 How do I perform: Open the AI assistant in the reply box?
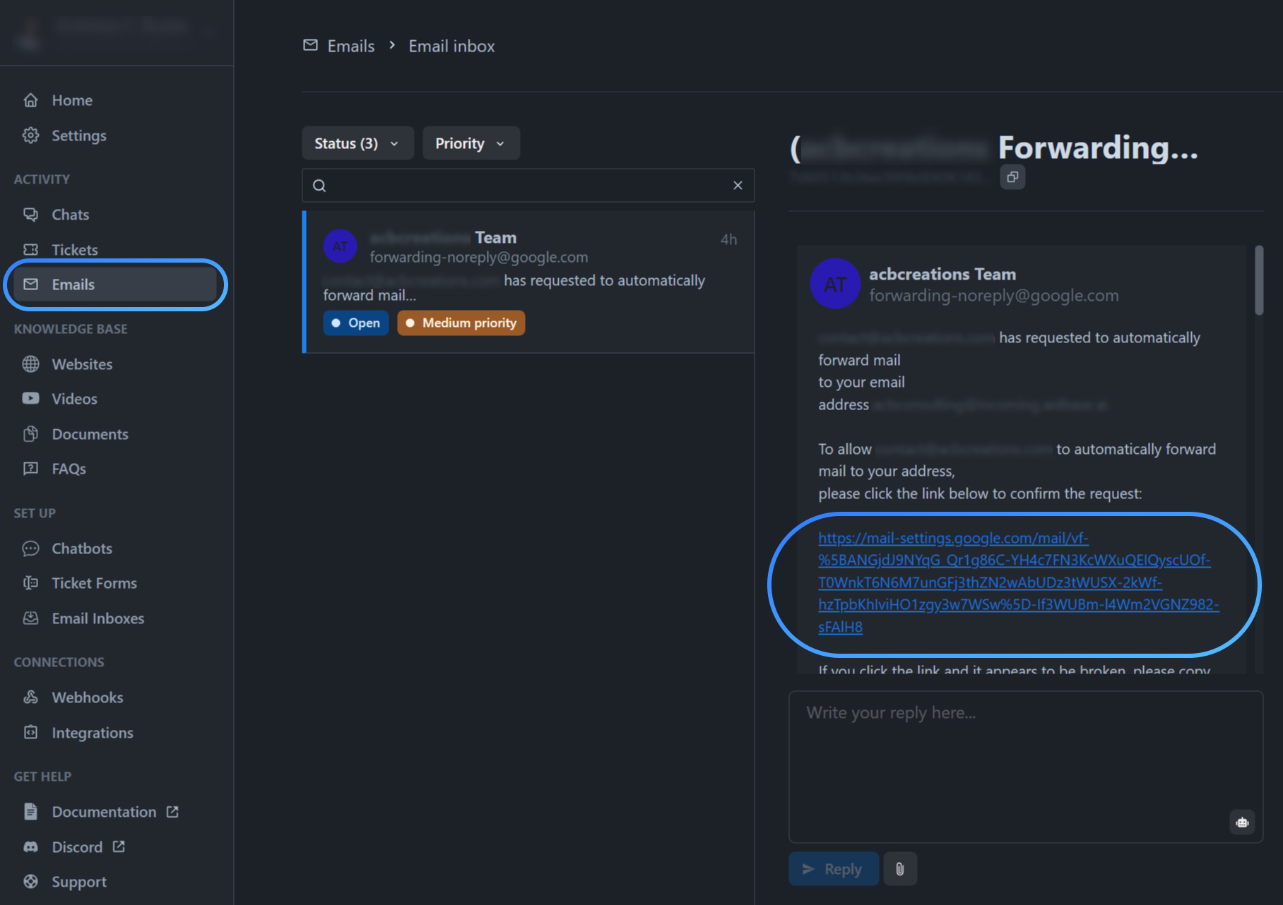[x=1242, y=822]
